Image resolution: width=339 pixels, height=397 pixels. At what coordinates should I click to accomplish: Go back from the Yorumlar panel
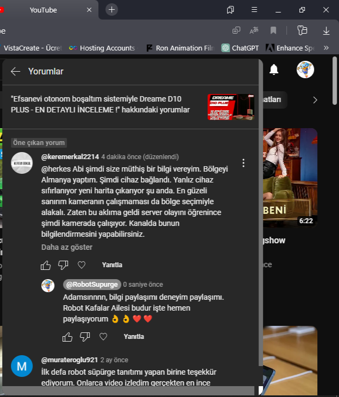click(x=15, y=71)
